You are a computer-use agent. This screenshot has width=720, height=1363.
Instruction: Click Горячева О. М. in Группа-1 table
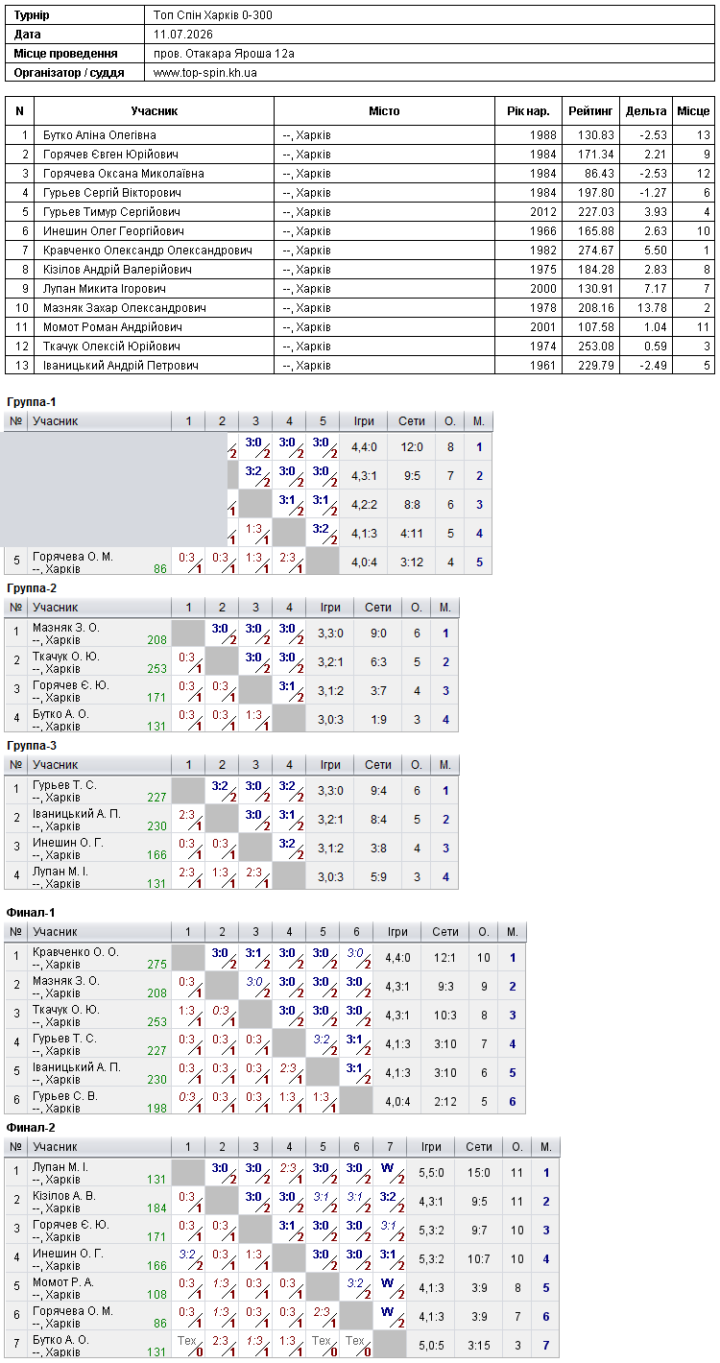pyautogui.click(x=73, y=557)
